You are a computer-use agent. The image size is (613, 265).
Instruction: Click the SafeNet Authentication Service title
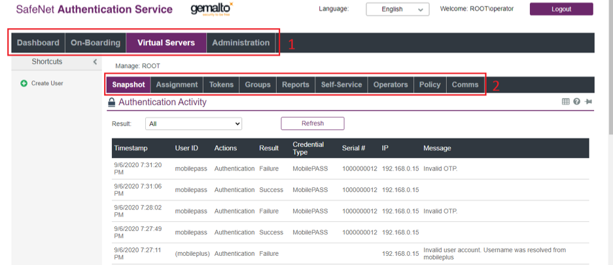[94, 8]
